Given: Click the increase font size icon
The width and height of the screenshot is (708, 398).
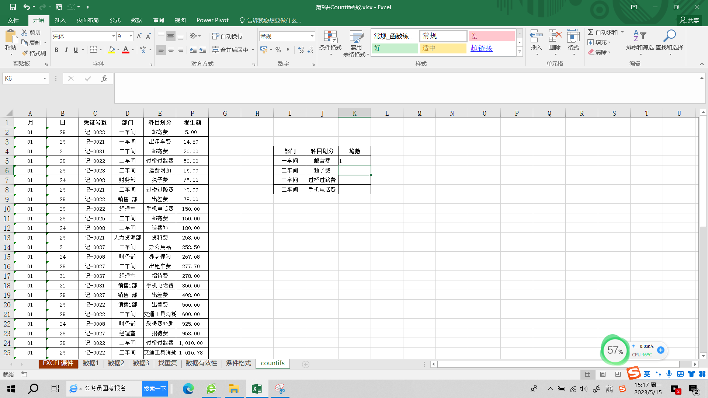Looking at the screenshot, I should [x=139, y=36].
